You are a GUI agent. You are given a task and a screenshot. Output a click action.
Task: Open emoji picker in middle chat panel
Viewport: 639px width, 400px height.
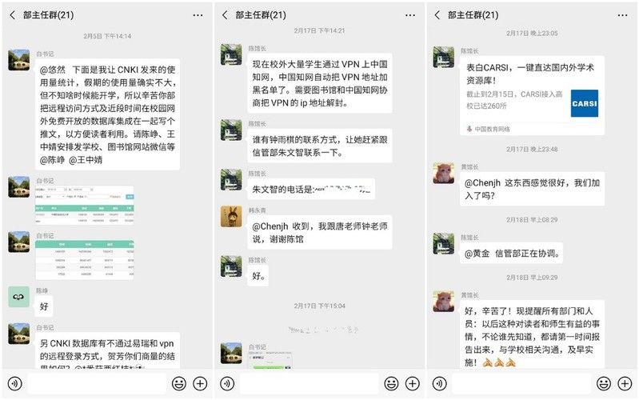click(391, 383)
